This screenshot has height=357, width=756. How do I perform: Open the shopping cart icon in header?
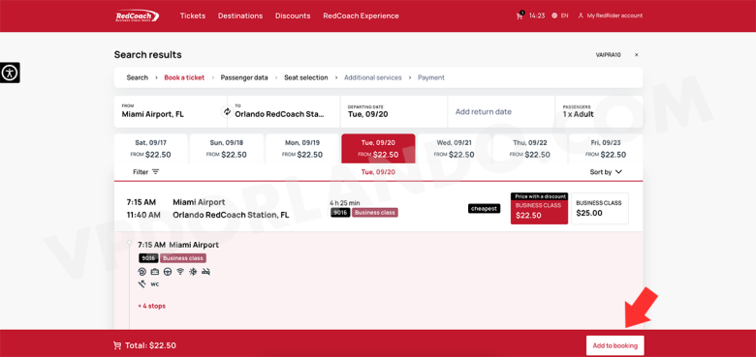pos(520,15)
